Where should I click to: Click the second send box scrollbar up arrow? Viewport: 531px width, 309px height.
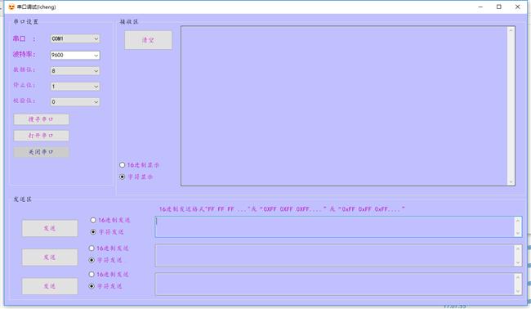point(518,249)
